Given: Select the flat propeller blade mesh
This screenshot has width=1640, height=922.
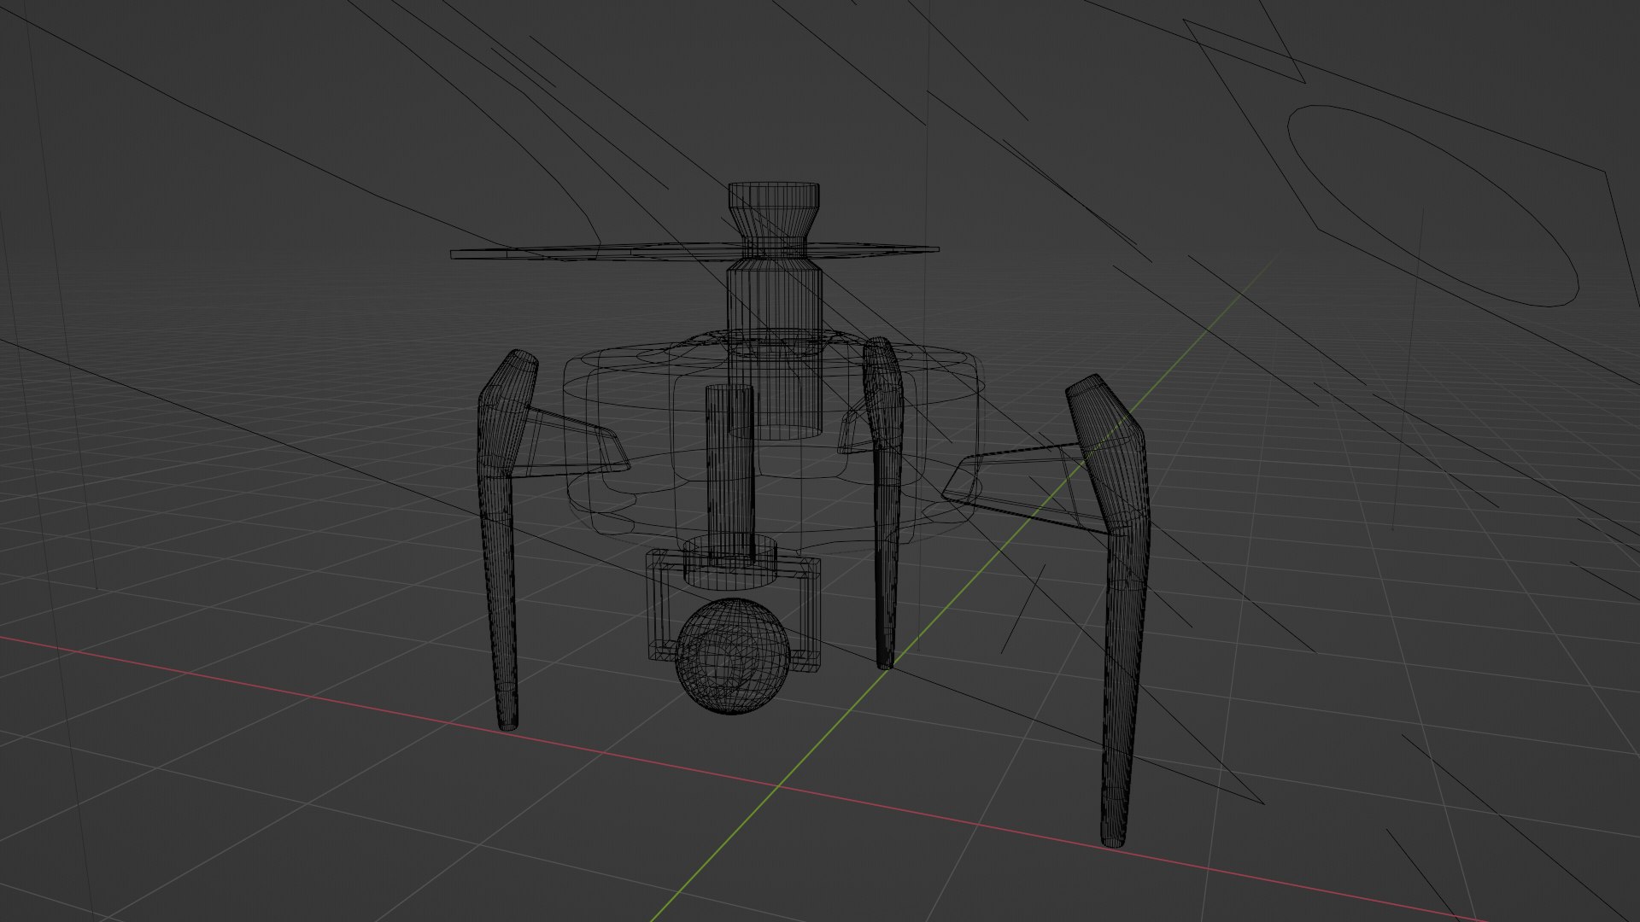Looking at the screenshot, I should pyautogui.click(x=694, y=251).
